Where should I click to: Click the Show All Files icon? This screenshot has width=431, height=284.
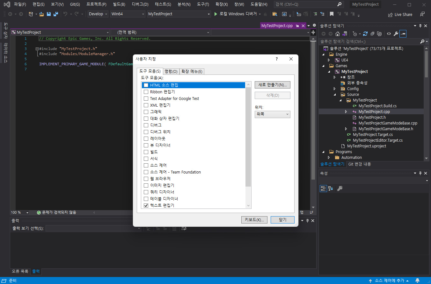pos(379,34)
